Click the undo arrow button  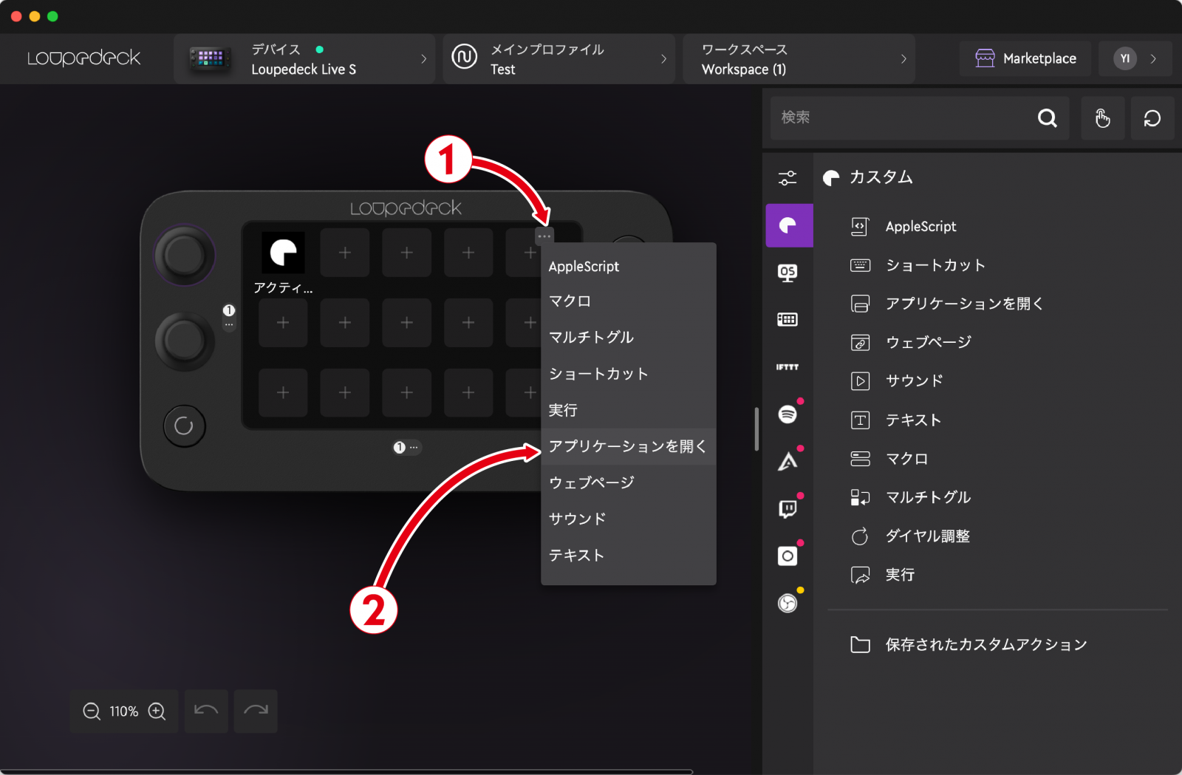tap(206, 711)
